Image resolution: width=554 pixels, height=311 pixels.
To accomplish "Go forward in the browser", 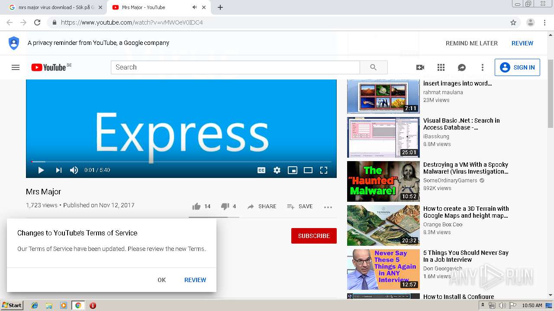I will 23,22.
